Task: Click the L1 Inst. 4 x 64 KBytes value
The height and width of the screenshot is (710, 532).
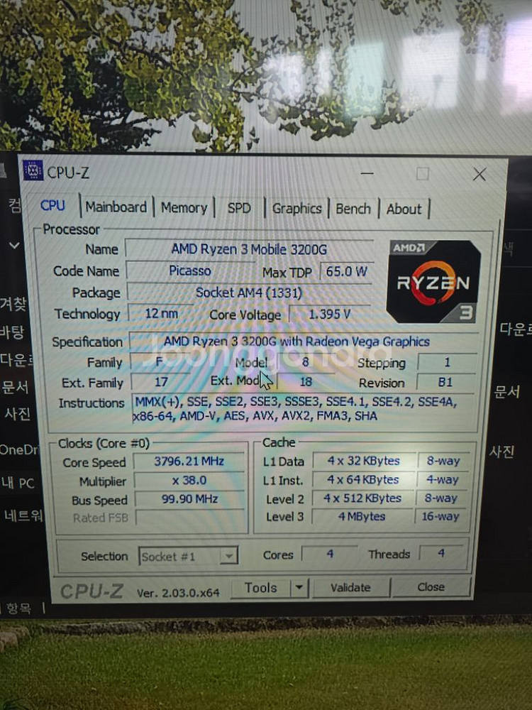Action: 362,479
